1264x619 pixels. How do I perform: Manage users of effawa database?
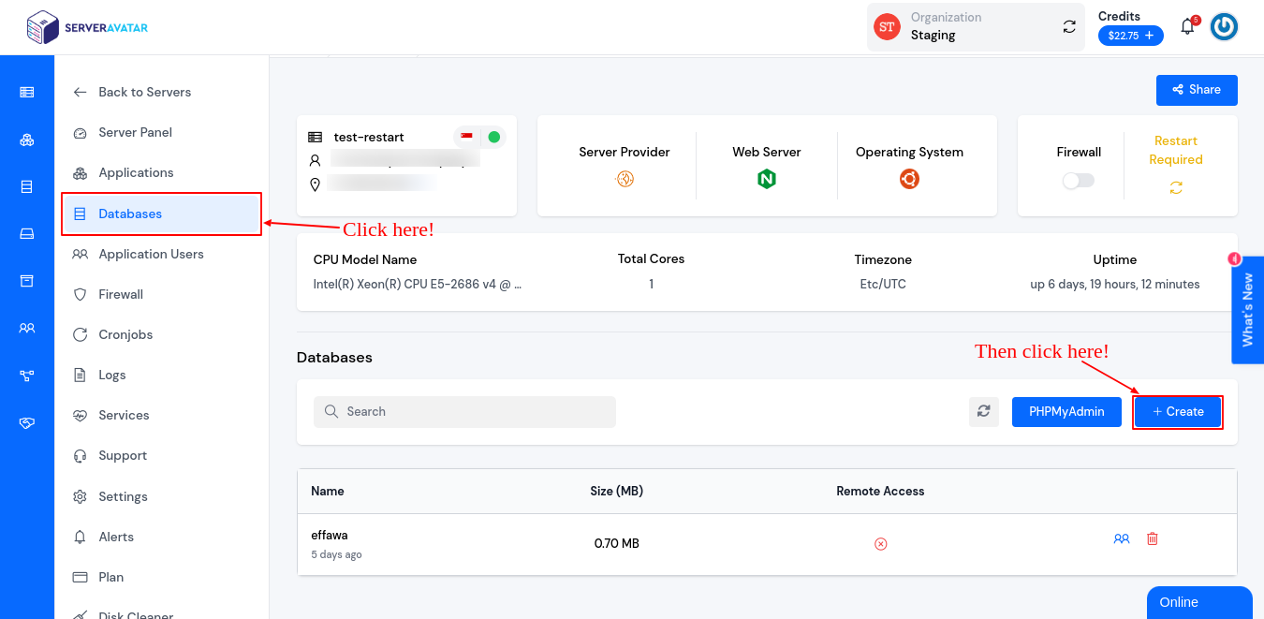(x=1122, y=538)
